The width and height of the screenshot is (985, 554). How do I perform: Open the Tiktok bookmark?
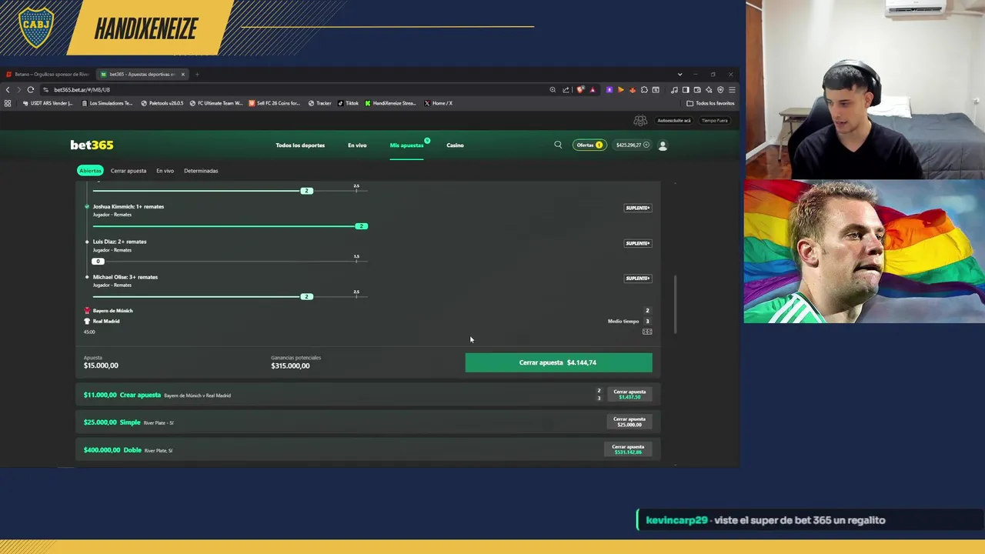348,103
